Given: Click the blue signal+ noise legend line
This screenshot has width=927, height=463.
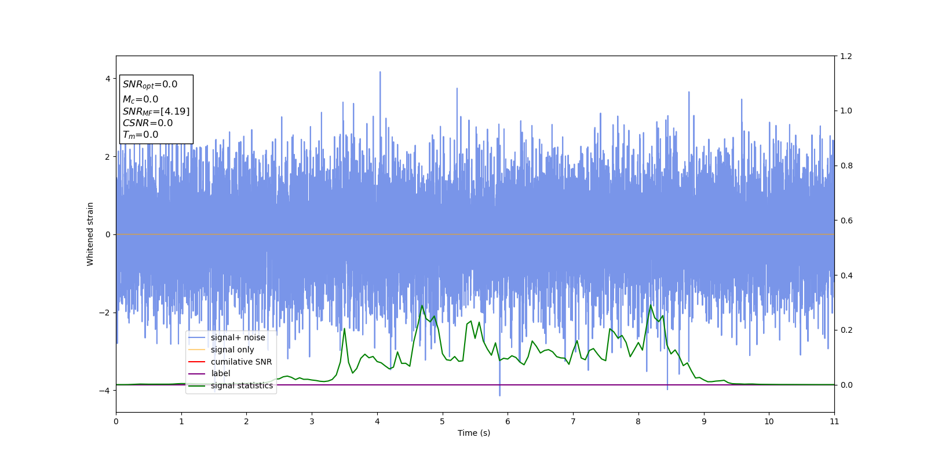Looking at the screenshot, I should tap(197, 338).
